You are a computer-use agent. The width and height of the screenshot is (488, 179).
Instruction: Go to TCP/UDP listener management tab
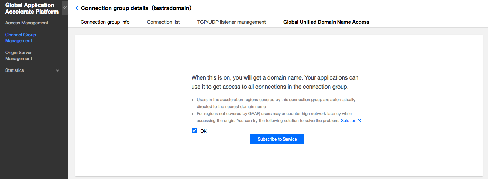pyautogui.click(x=232, y=22)
